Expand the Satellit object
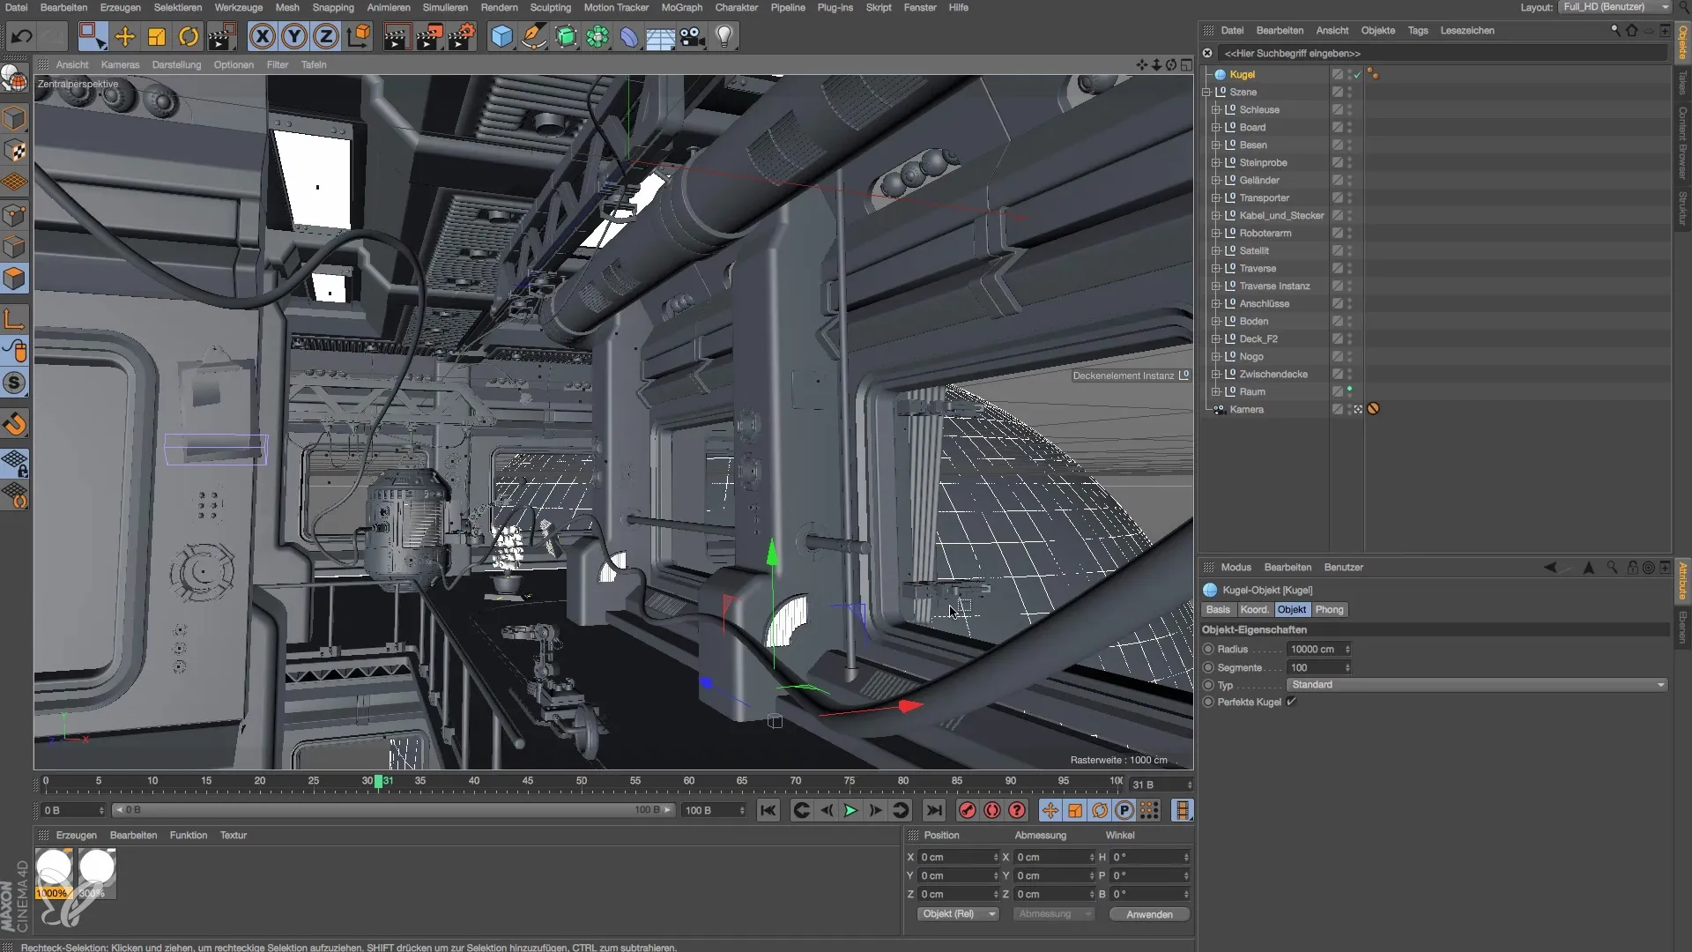The image size is (1692, 952). coord(1216,250)
